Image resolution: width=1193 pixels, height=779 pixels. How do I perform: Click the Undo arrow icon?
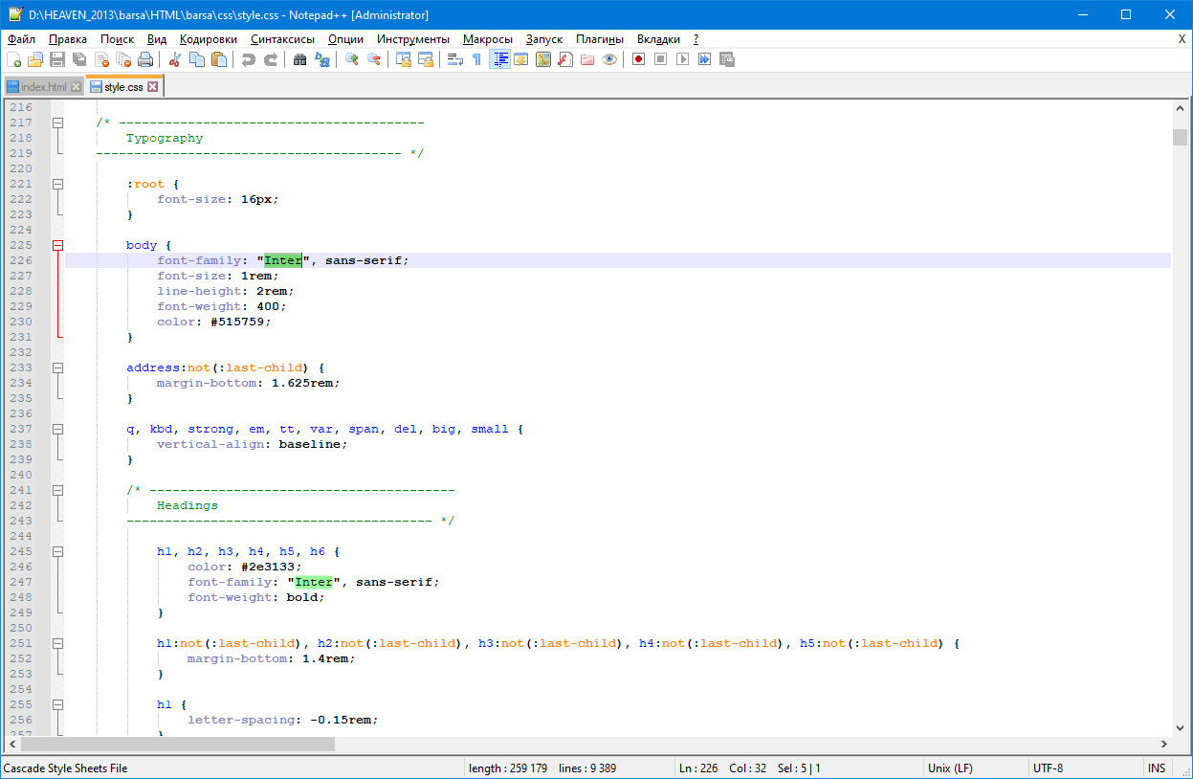coord(249,59)
